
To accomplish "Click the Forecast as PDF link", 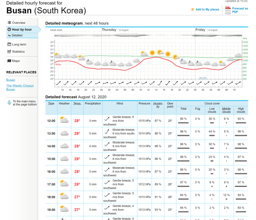I will [240, 10].
